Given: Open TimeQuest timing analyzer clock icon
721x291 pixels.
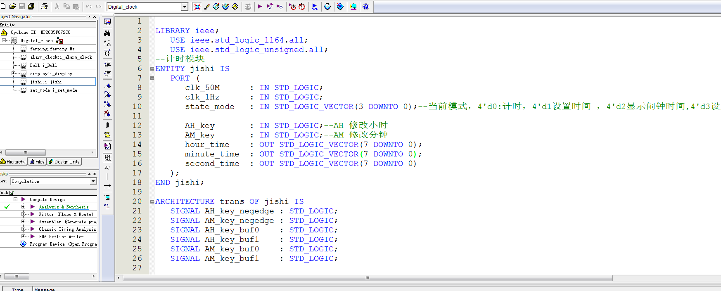Looking at the screenshot, I should coord(302,7).
